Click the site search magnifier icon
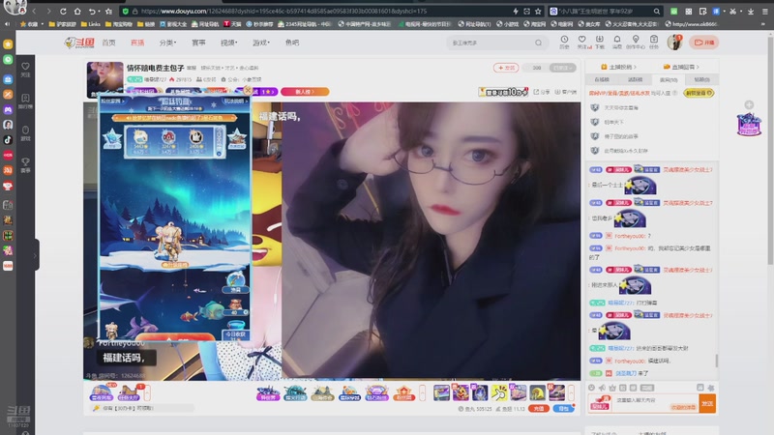 coord(539,43)
